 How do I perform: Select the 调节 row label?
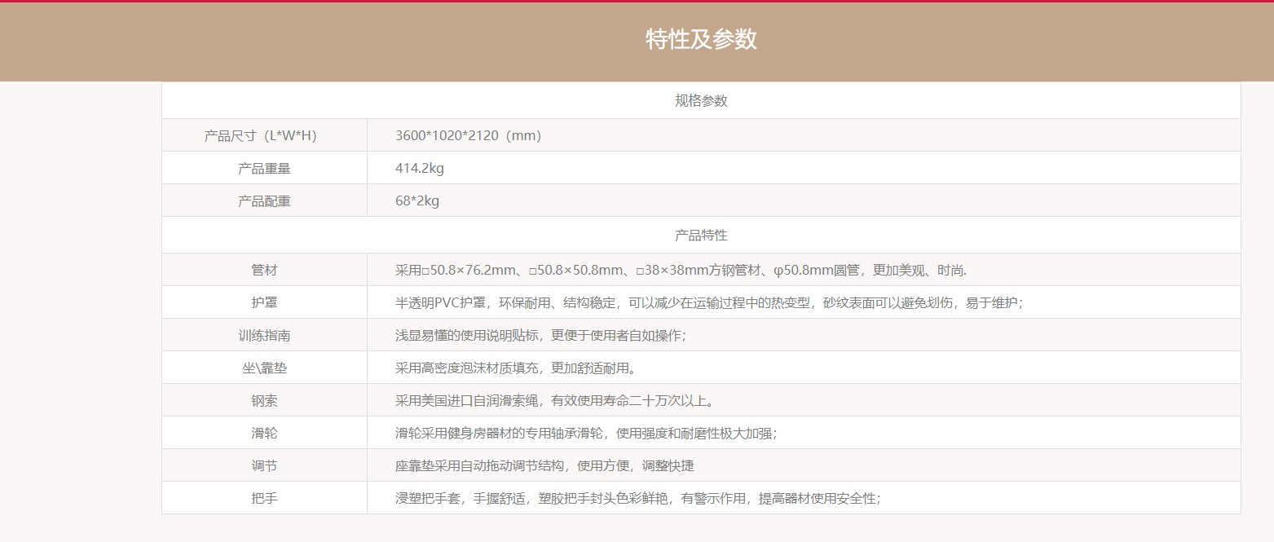pos(264,465)
